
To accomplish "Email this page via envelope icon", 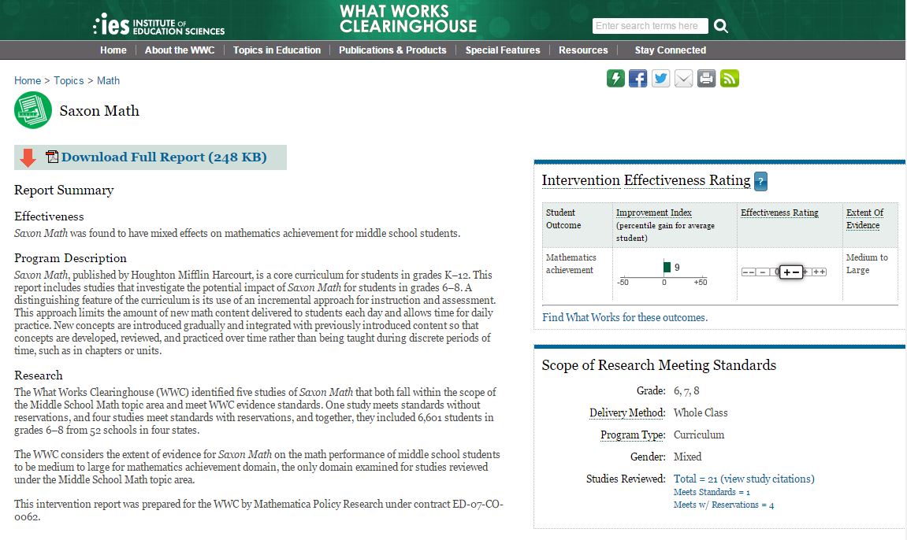I will (684, 79).
